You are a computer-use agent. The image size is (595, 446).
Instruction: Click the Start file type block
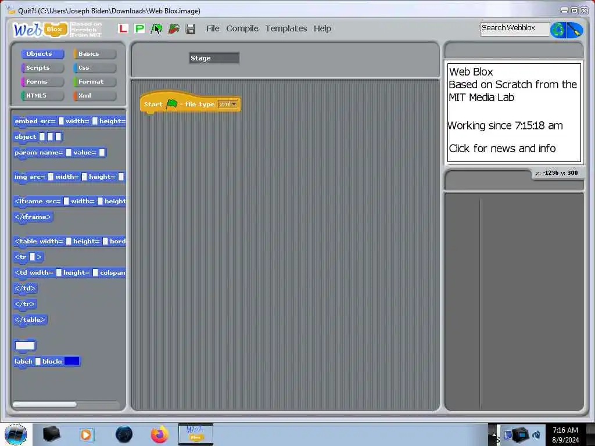tap(190, 103)
